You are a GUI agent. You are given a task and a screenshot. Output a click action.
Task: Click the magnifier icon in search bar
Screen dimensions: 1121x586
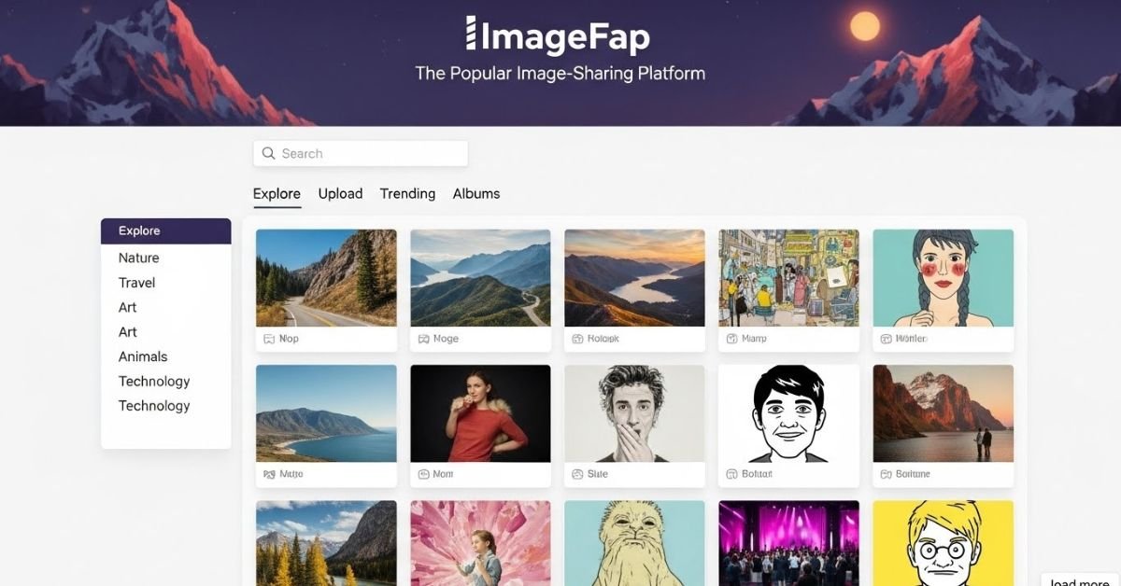pos(269,154)
